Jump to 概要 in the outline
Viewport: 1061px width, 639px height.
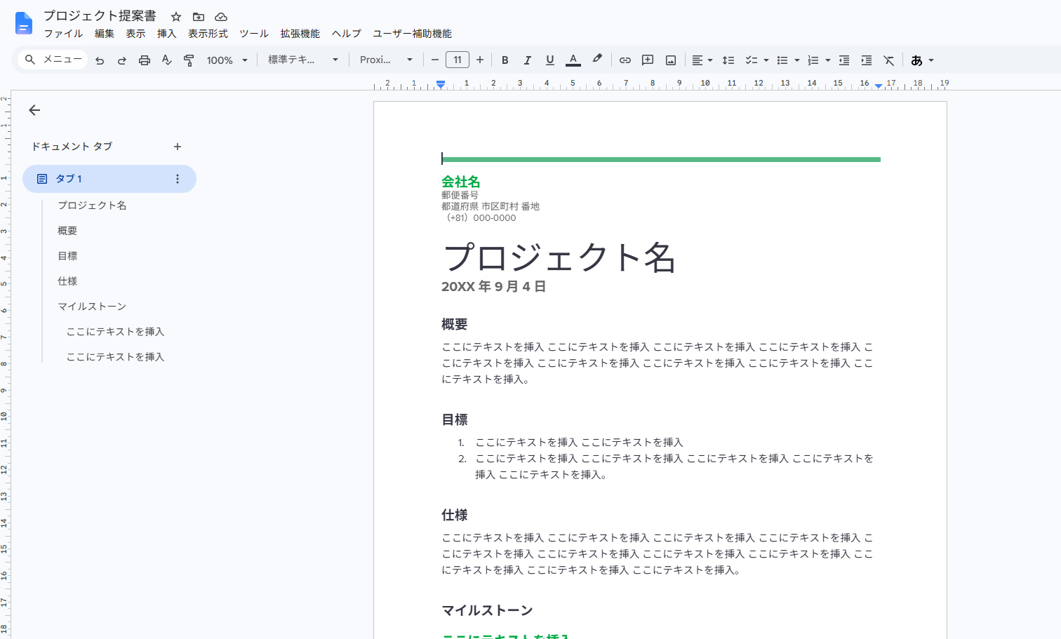coord(67,231)
